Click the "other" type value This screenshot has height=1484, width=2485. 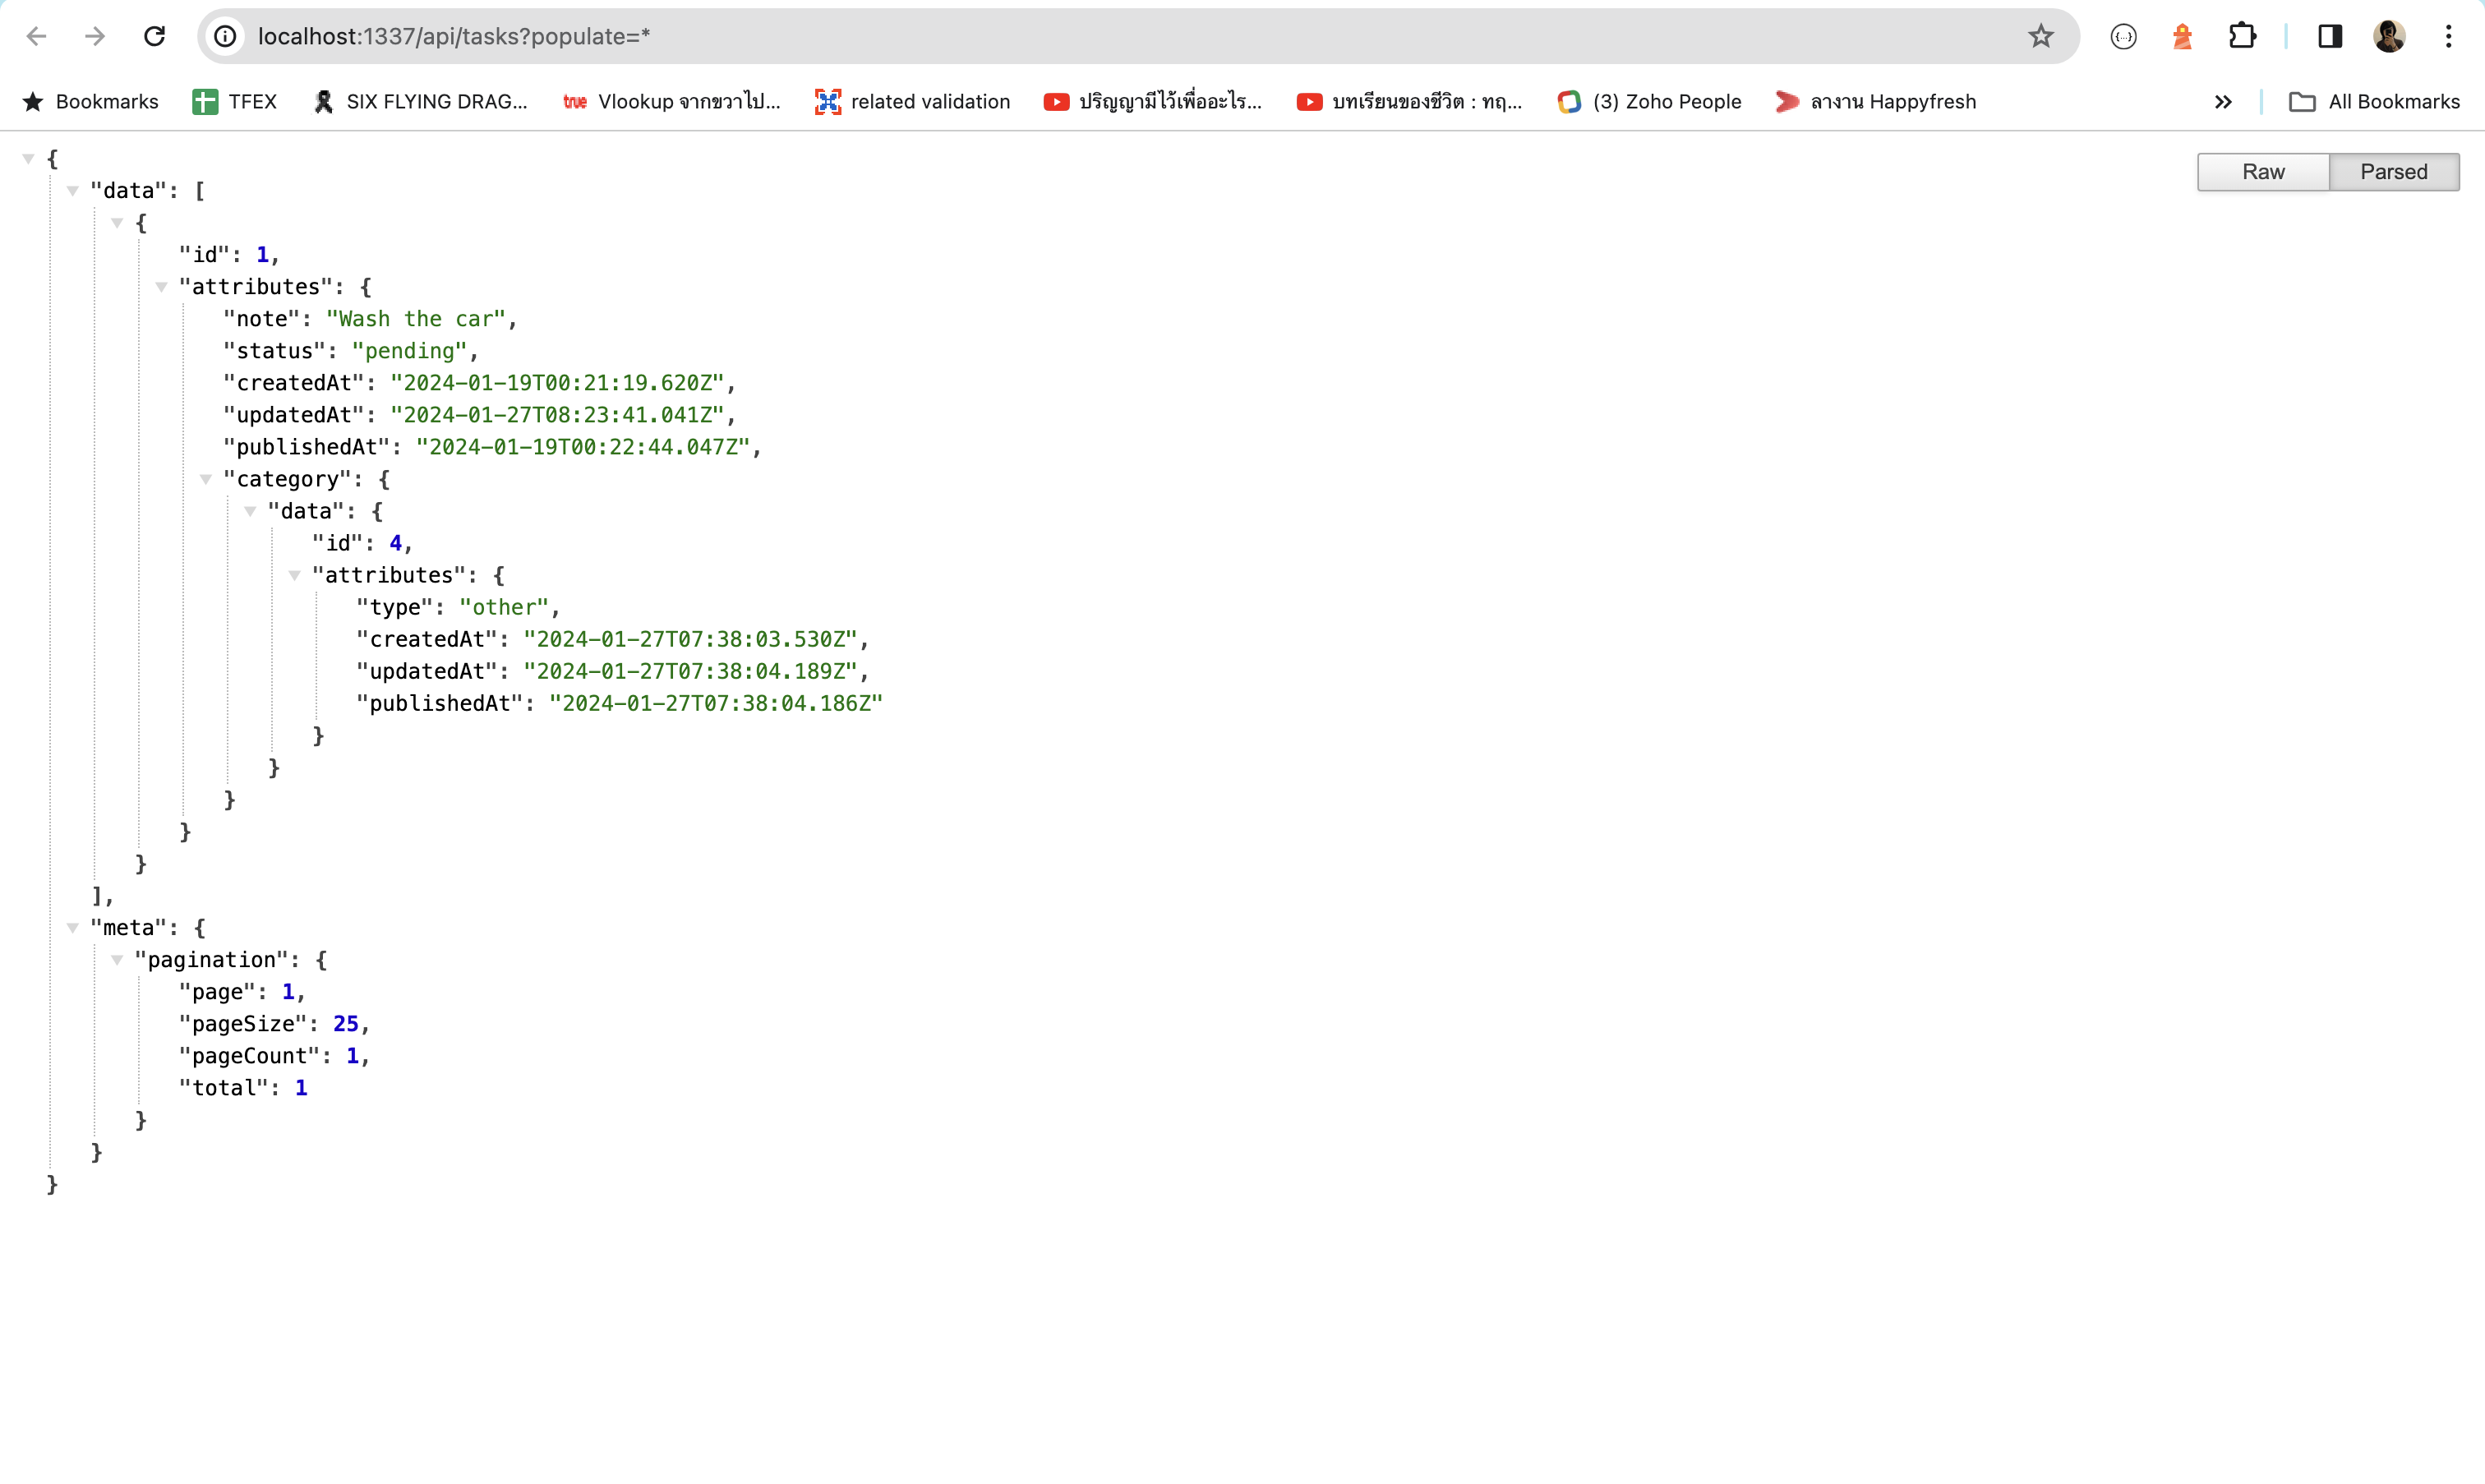point(504,607)
